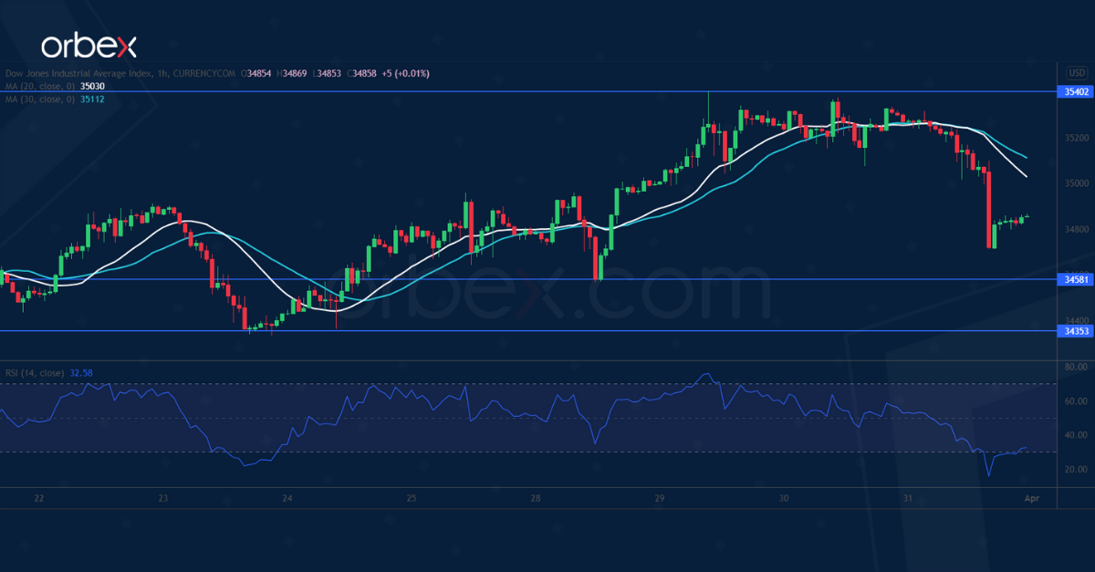The width and height of the screenshot is (1095, 572).
Task: Click date label 23 on time axis
Action: click(162, 498)
